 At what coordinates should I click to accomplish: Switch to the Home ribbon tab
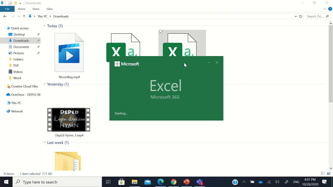pos(22,9)
